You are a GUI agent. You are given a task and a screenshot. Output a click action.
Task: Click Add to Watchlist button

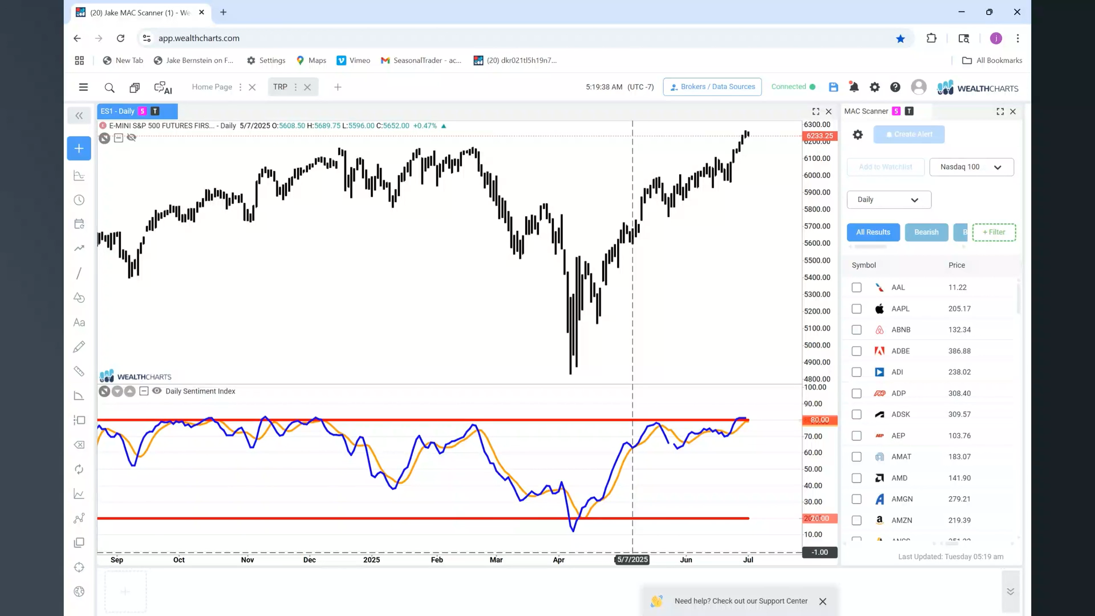(885, 167)
